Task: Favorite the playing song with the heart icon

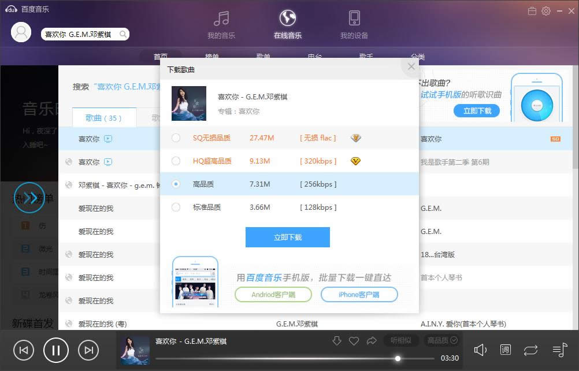Action: click(x=354, y=340)
